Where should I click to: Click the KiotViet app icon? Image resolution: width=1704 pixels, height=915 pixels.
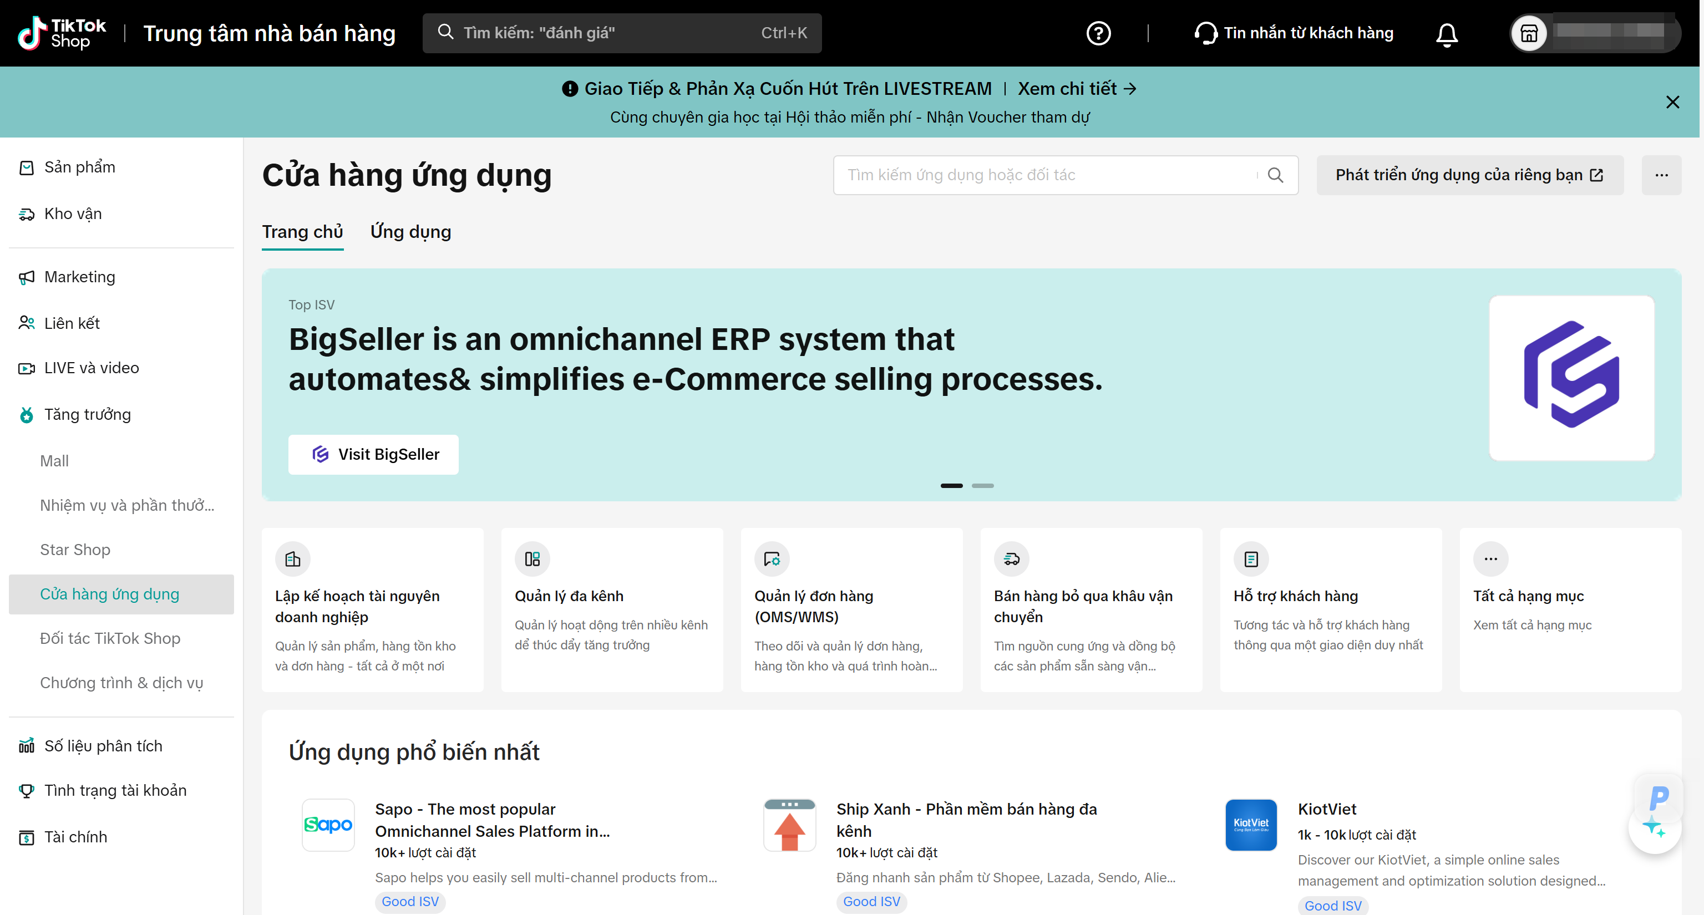click(x=1250, y=825)
